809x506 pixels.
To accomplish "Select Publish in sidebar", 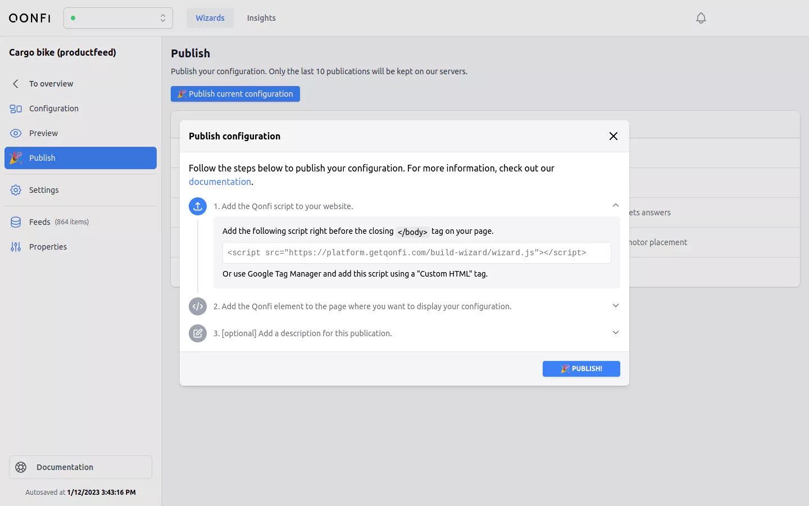I will coord(80,158).
